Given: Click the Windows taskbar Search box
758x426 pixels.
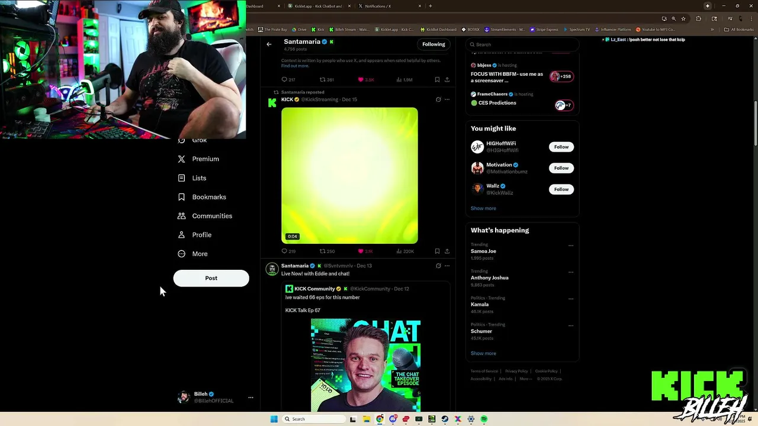Looking at the screenshot, I should coord(314,419).
